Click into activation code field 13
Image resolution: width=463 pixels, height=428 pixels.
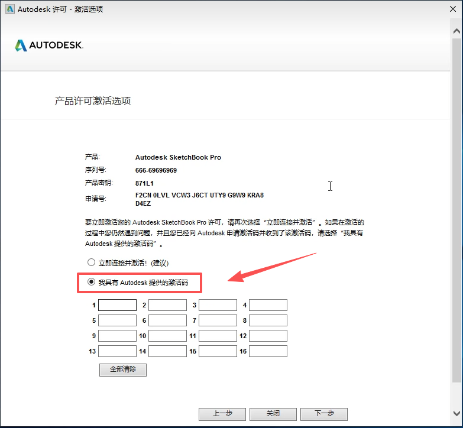tap(117, 351)
